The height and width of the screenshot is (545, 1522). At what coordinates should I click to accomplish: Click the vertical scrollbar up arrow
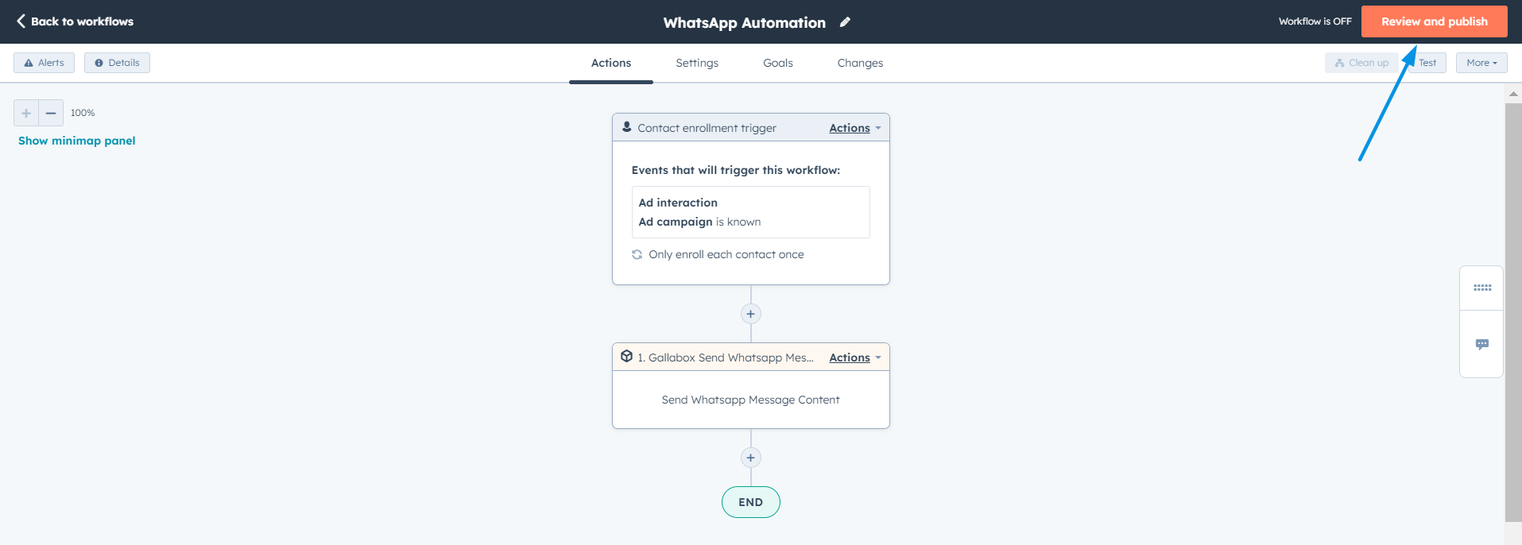[x=1513, y=94]
